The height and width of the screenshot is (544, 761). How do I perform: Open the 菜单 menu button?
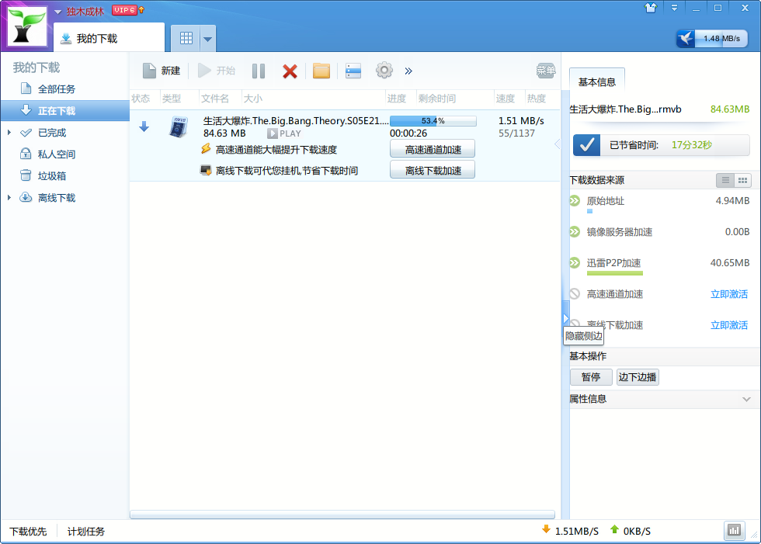click(546, 71)
